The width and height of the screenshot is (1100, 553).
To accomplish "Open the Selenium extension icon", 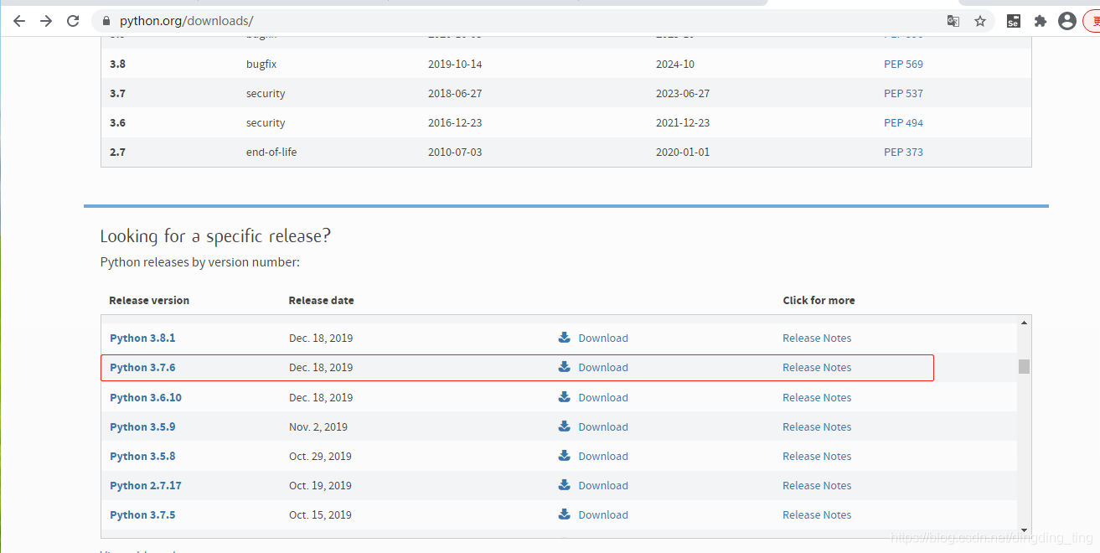I will [x=1014, y=21].
